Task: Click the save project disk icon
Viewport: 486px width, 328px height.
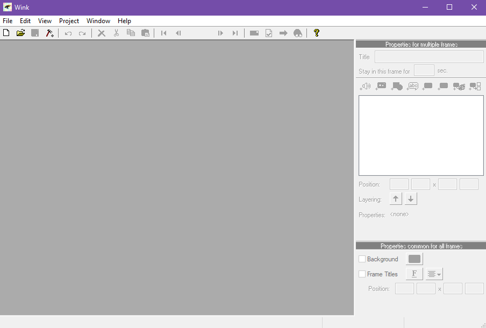Action: tap(35, 33)
